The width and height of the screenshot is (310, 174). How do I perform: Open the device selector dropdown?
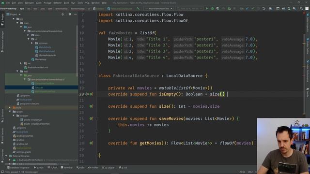(x=189, y=9)
